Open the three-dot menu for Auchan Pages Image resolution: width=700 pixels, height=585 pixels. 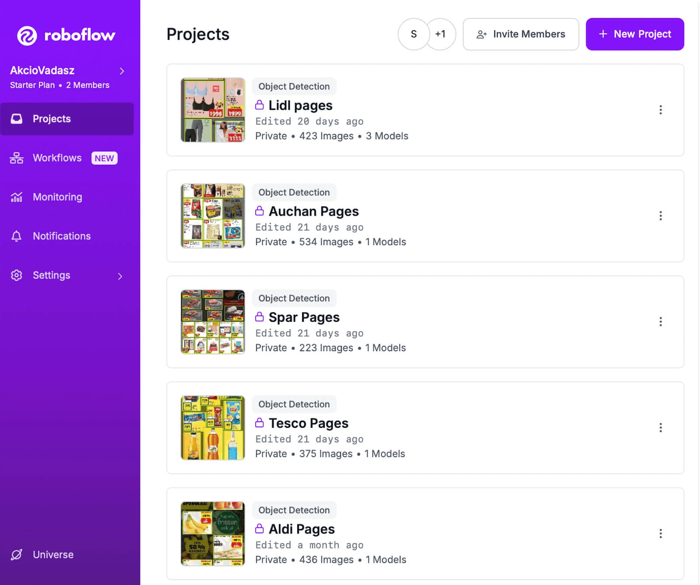coord(661,216)
